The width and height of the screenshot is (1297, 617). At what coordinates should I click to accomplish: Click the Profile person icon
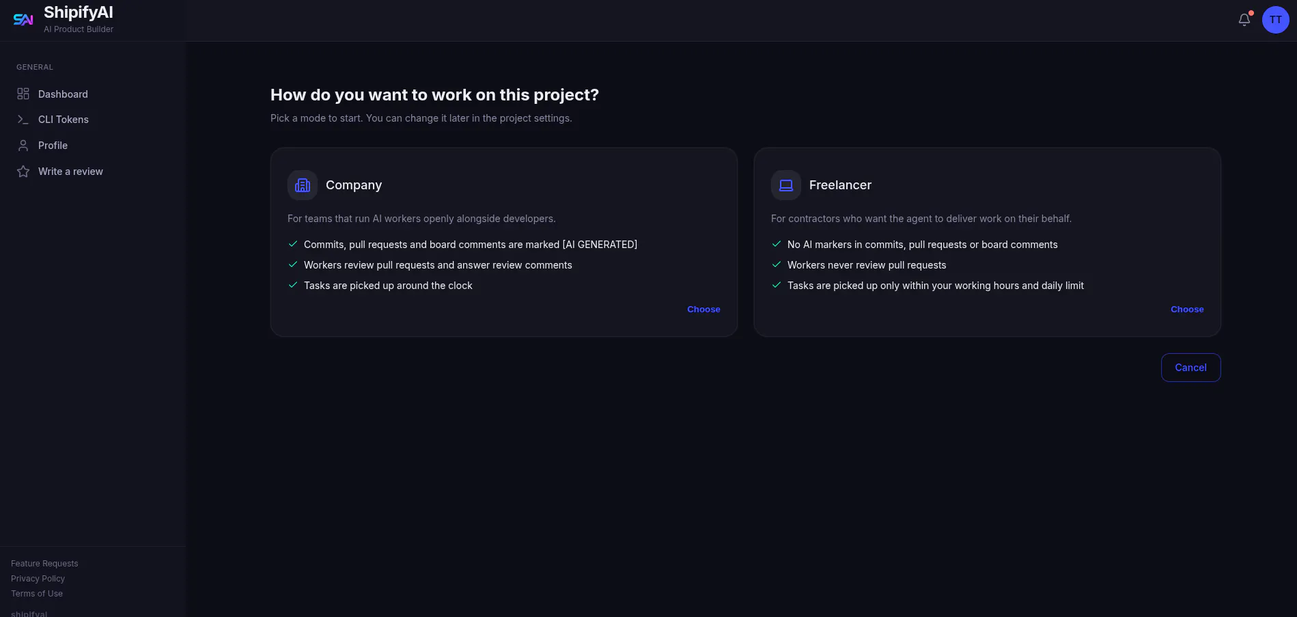[x=23, y=146]
